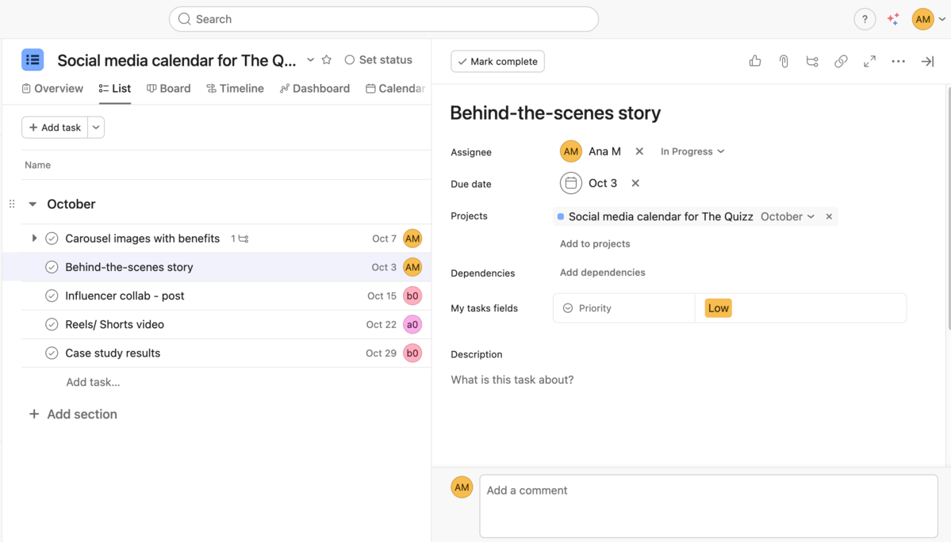Open the subtasks icon in the task toolbar

tap(812, 61)
